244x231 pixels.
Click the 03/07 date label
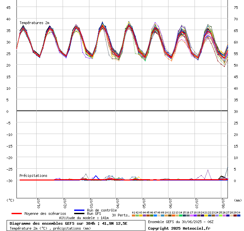coord(91,203)
